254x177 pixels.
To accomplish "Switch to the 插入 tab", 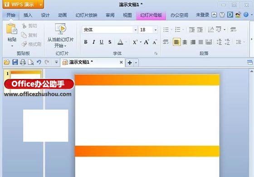I will pyautogui.click(x=28, y=15).
